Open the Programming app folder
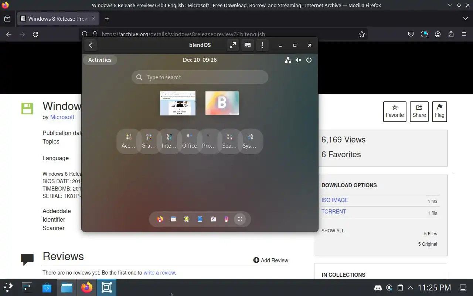This screenshot has width=473, height=296. click(x=209, y=141)
